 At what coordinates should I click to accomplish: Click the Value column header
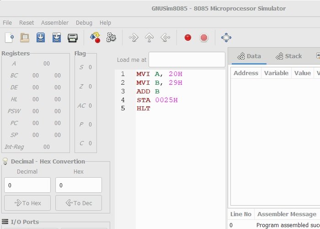(x=303, y=73)
